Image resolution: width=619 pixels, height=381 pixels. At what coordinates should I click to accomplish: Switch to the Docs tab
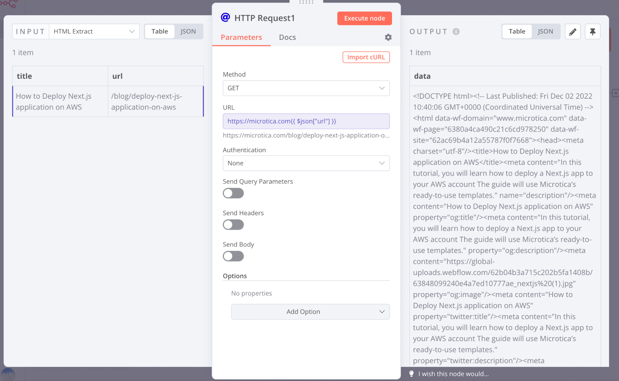(287, 37)
